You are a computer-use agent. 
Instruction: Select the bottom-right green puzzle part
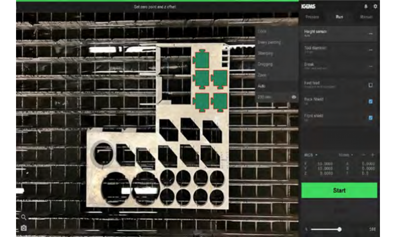tap(219, 102)
